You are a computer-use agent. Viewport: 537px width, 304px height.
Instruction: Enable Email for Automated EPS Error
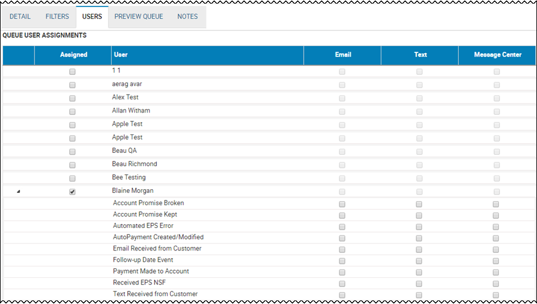click(342, 227)
